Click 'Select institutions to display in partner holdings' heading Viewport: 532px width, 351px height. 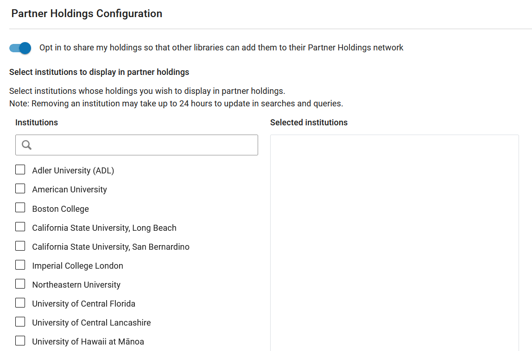[x=99, y=72]
